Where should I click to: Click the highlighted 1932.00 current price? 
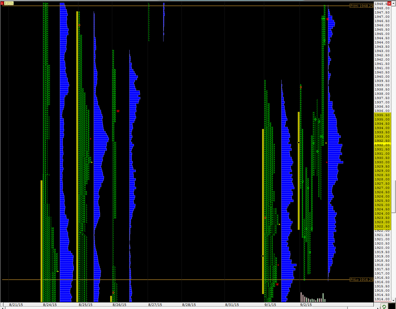click(382, 145)
